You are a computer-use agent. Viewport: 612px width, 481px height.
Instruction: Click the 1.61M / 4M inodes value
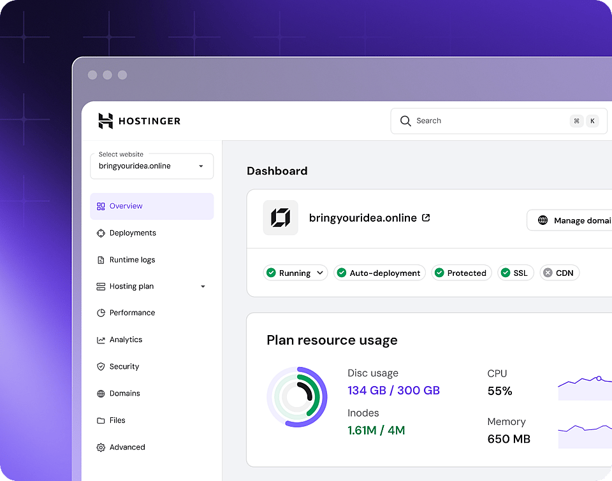tap(376, 430)
